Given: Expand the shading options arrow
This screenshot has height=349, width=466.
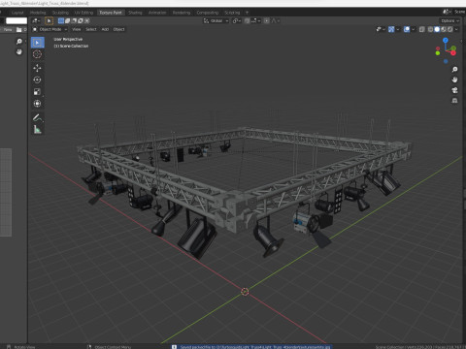Looking at the screenshot, I should [x=456, y=29].
